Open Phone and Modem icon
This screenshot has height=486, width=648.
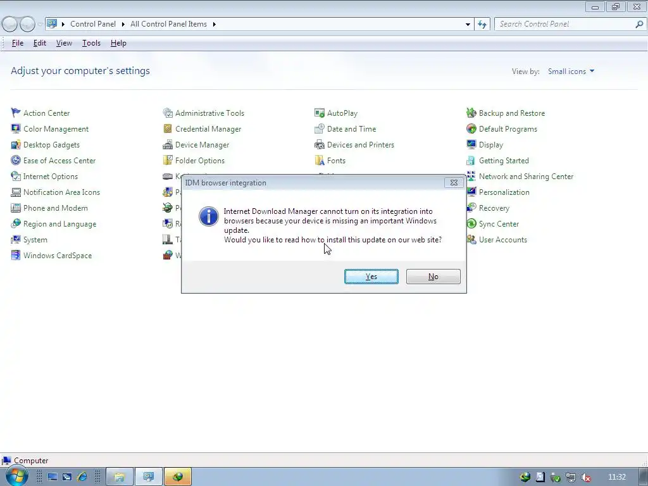tap(16, 208)
